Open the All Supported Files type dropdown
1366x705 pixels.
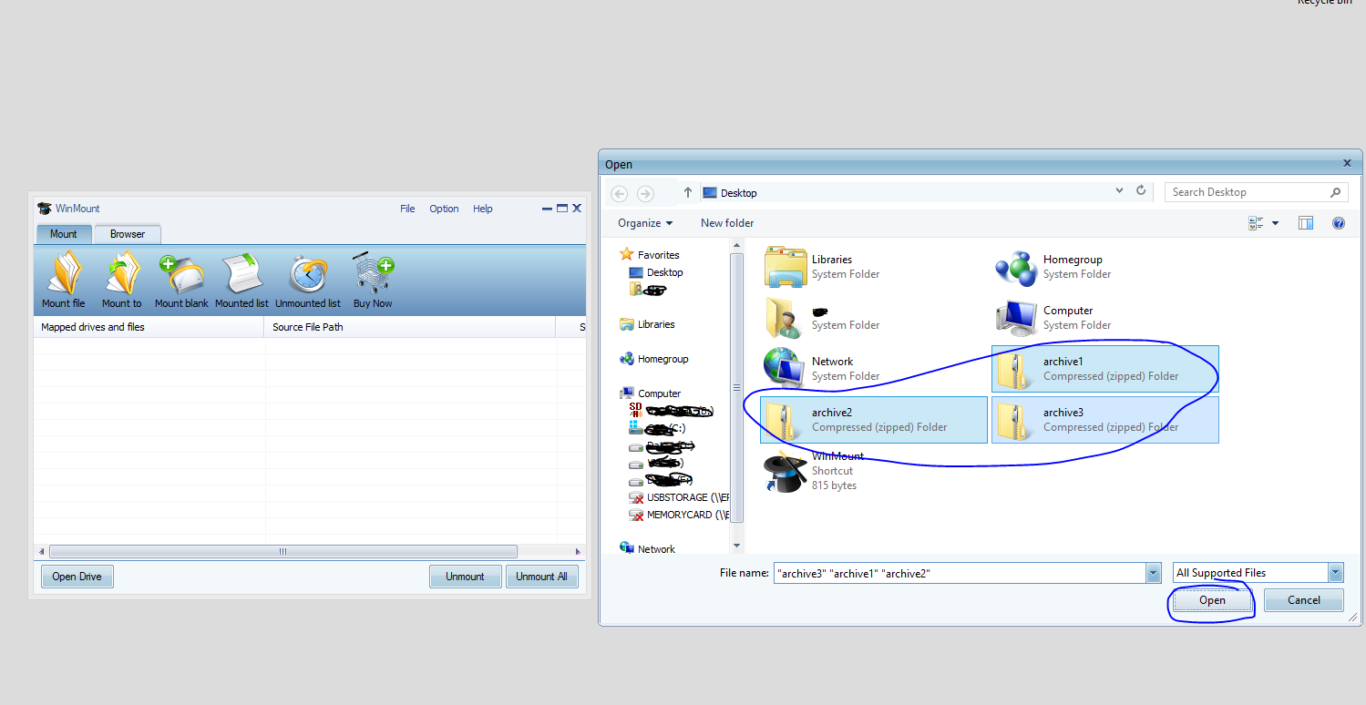click(1258, 573)
